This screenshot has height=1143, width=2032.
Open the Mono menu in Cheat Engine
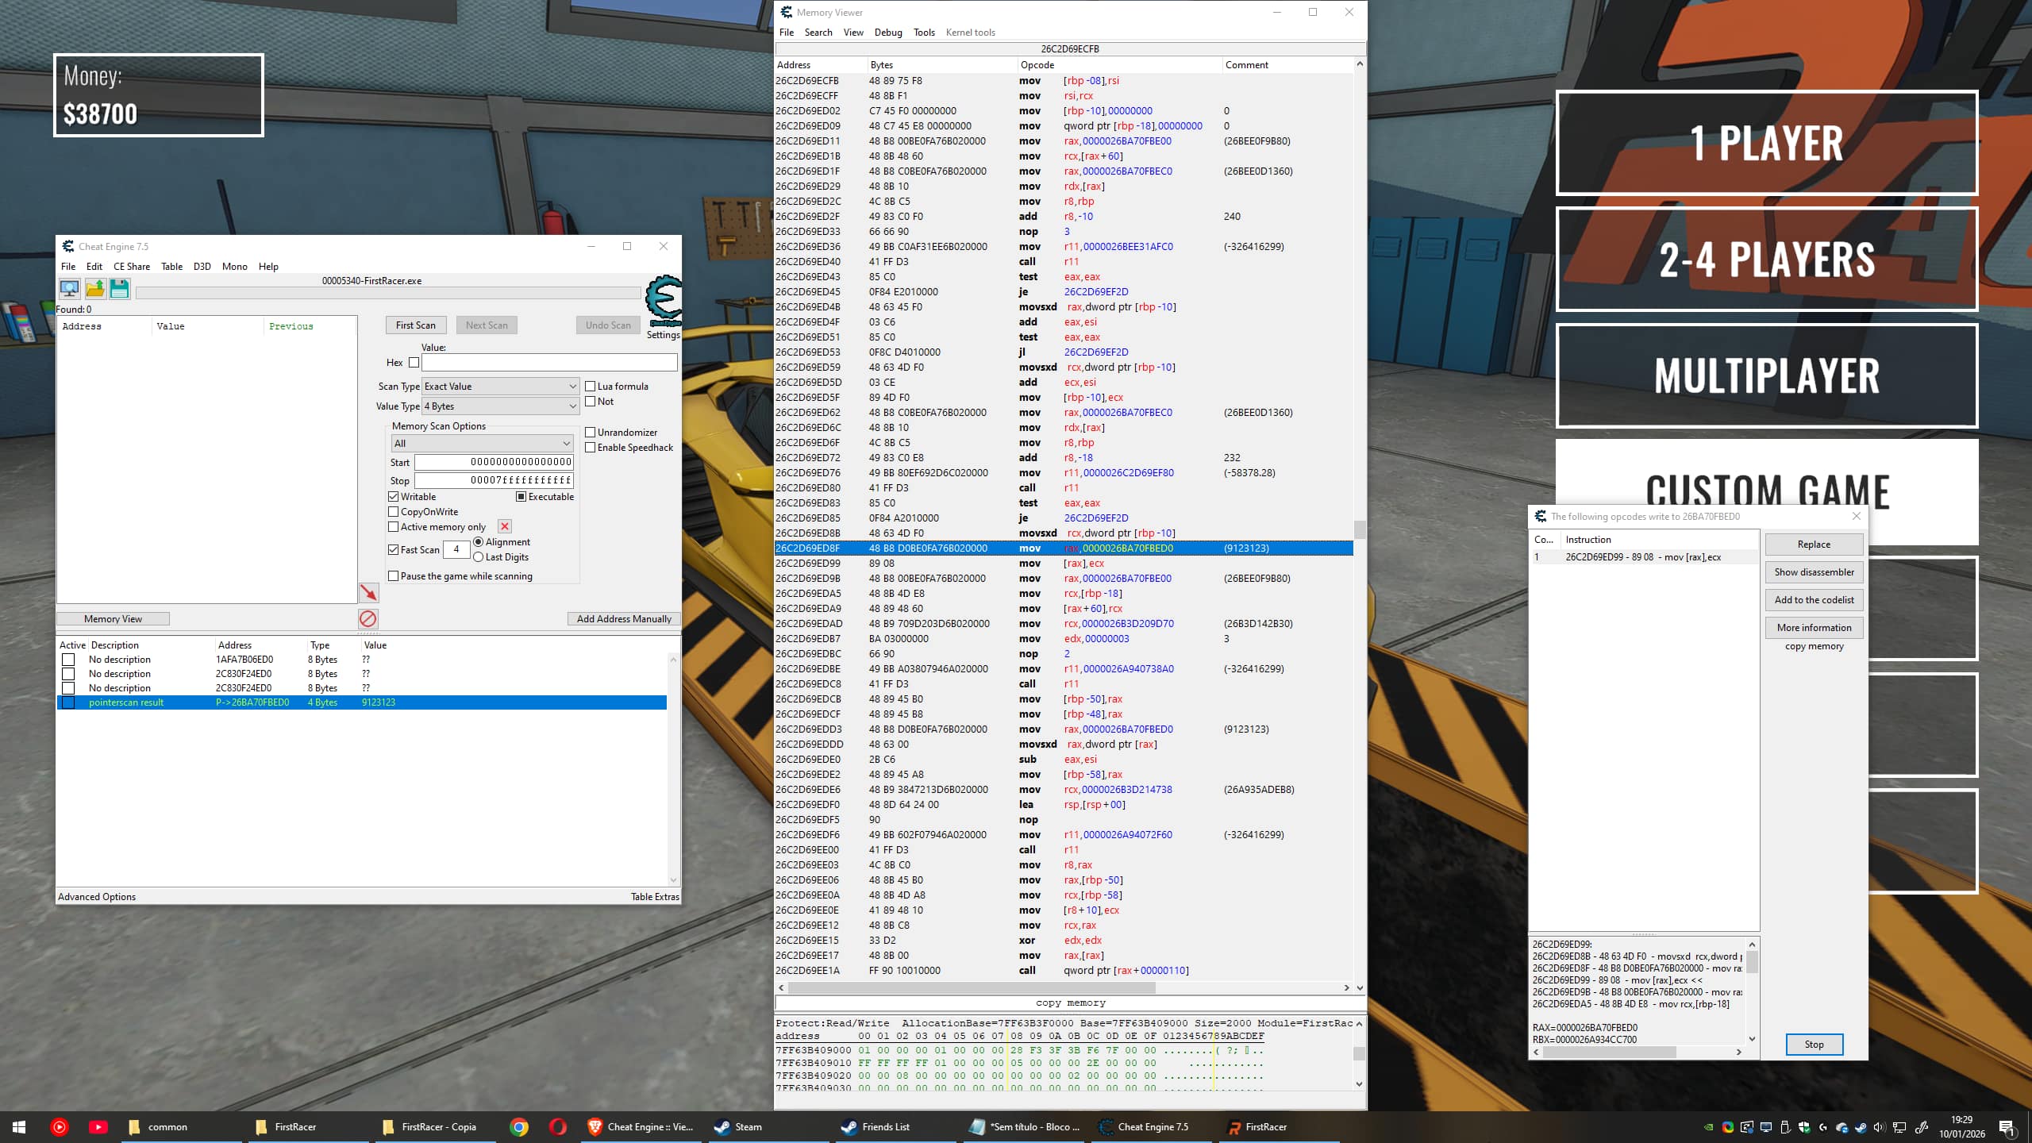pos(234,267)
